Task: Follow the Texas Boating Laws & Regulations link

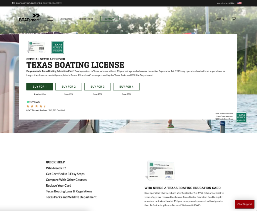Action: [69, 191]
